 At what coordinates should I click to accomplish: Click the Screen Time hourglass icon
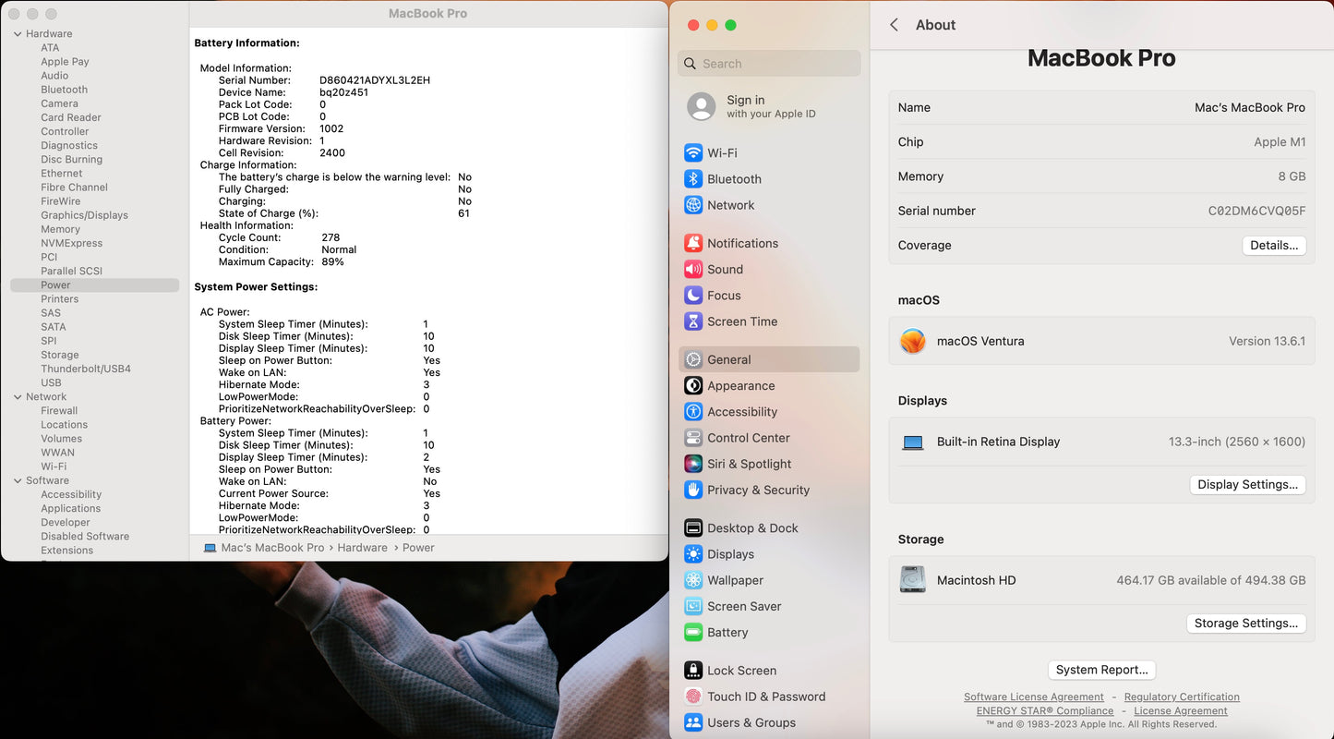point(693,321)
